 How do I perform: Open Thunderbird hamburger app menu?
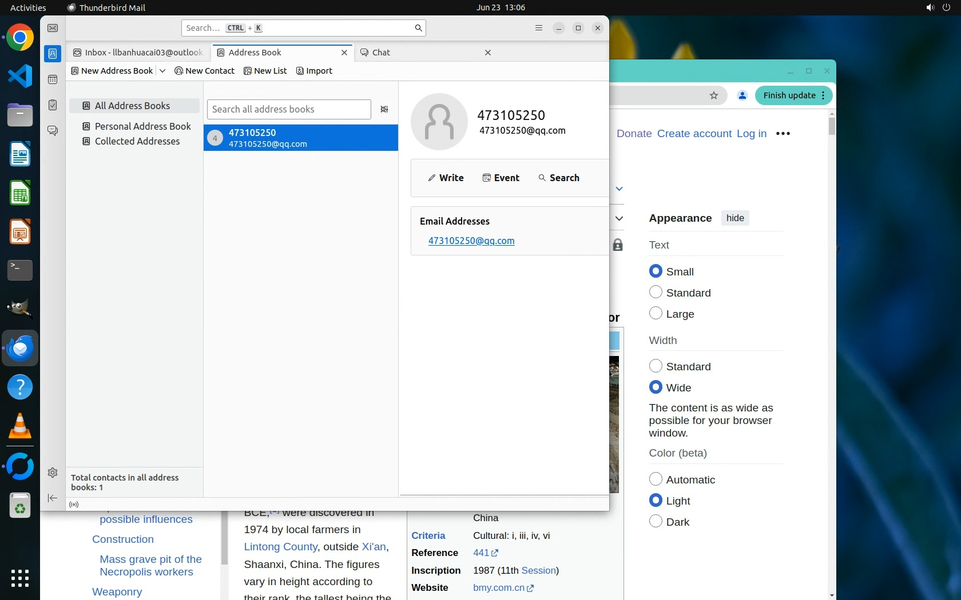click(538, 28)
